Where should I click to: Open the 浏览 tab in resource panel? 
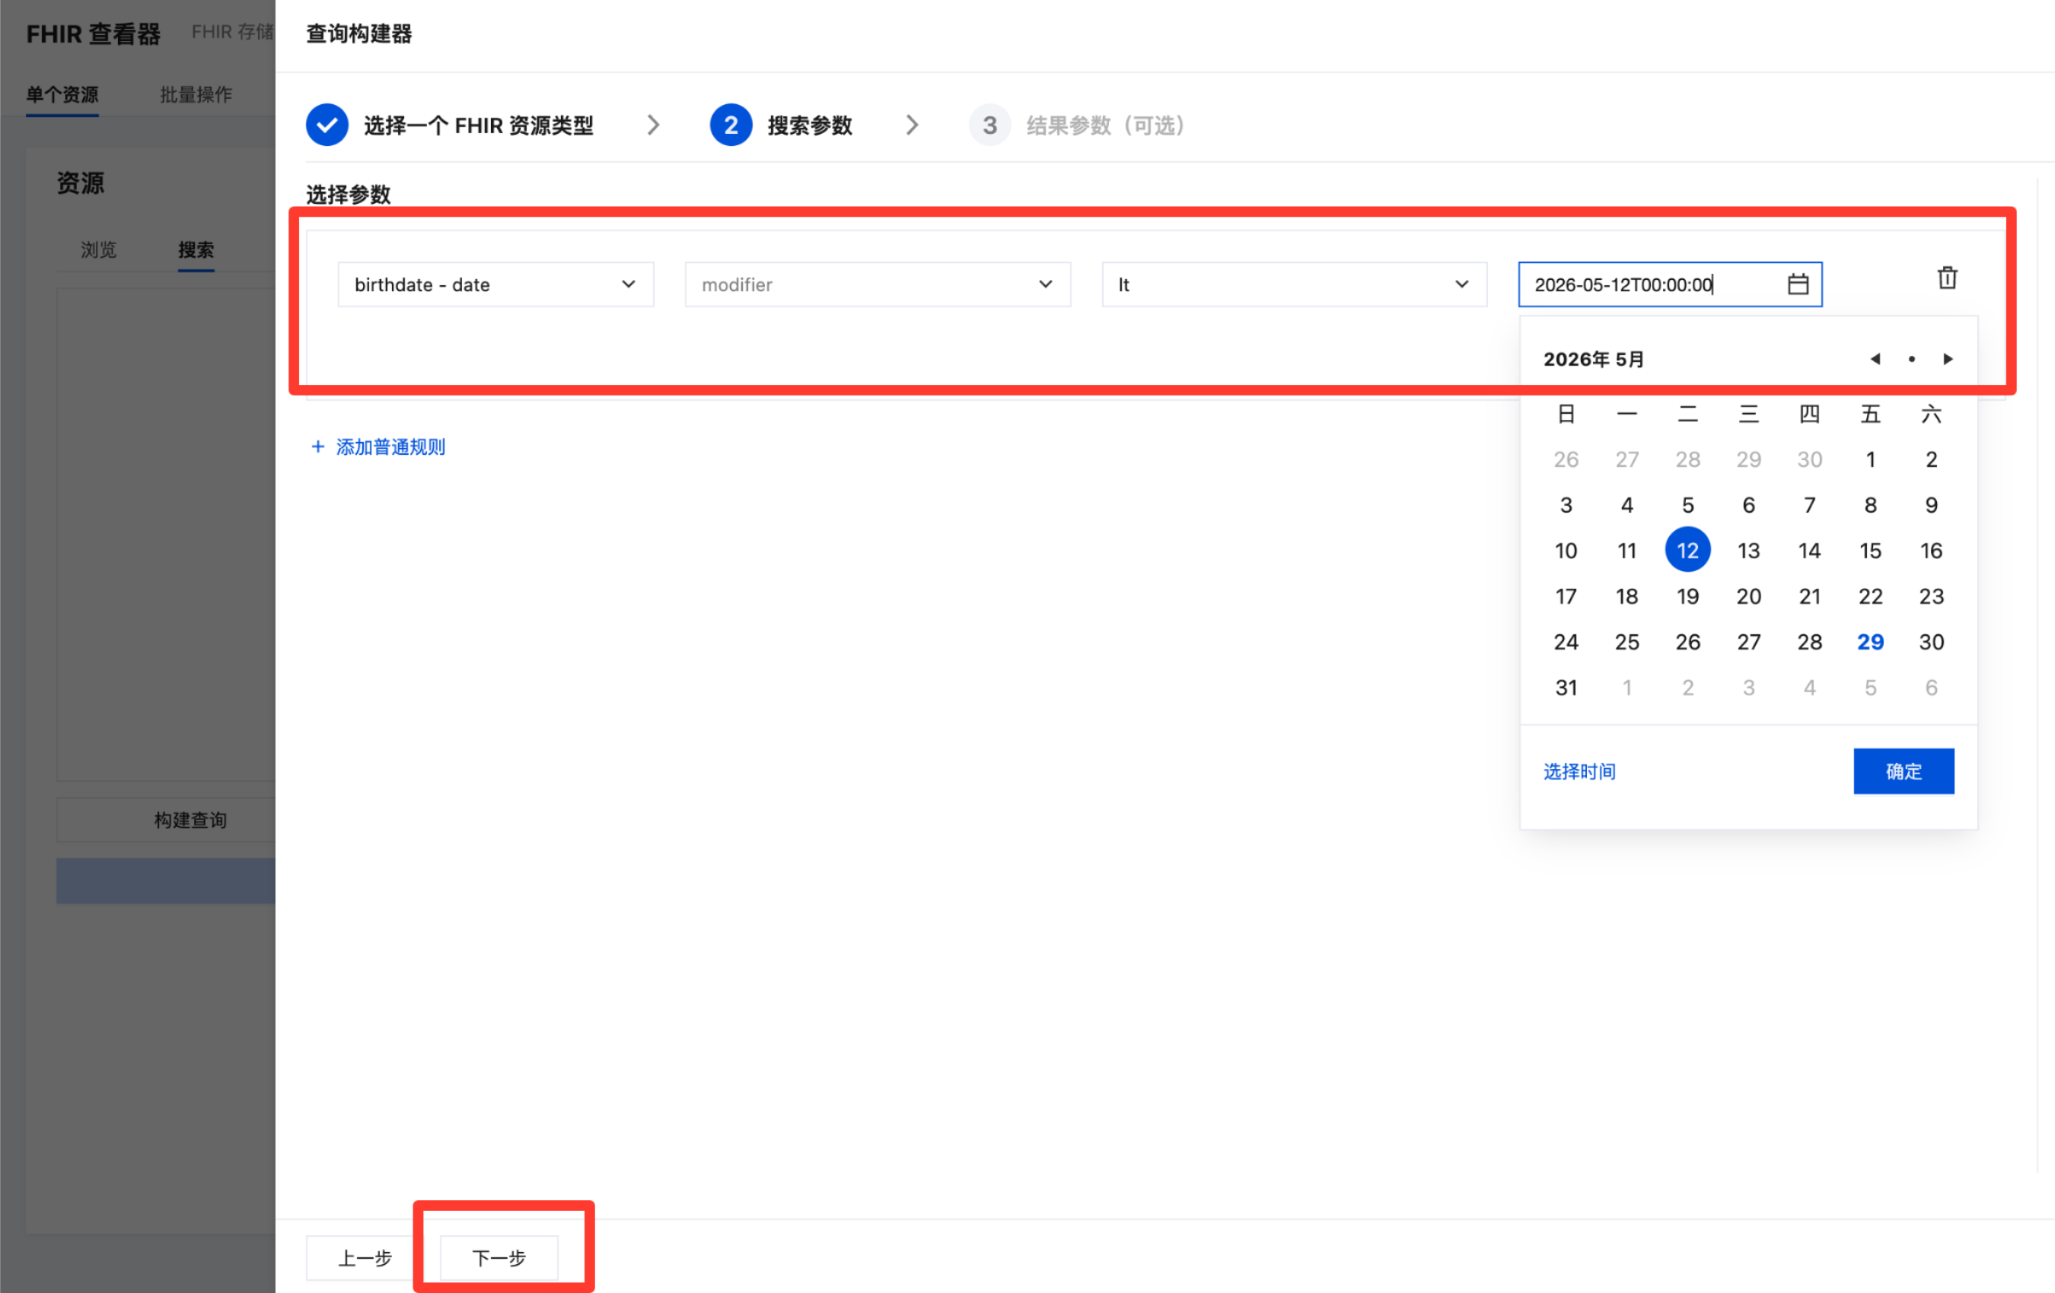[x=98, y=250]
